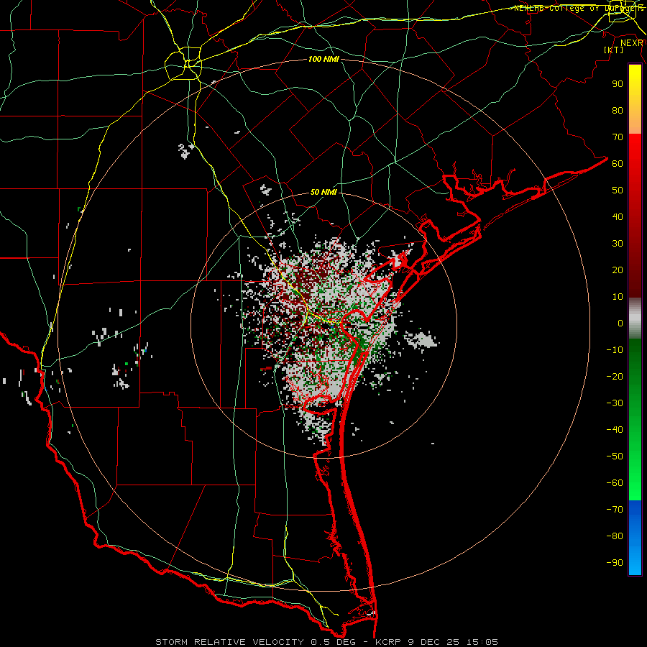Click the positive 10 knots scale label

click(x=618, y=297)
